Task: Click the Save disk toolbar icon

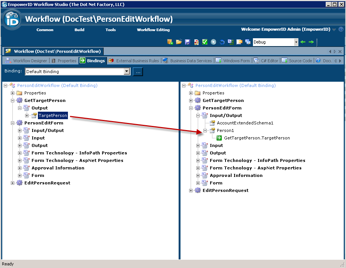Action: (188, 42)
